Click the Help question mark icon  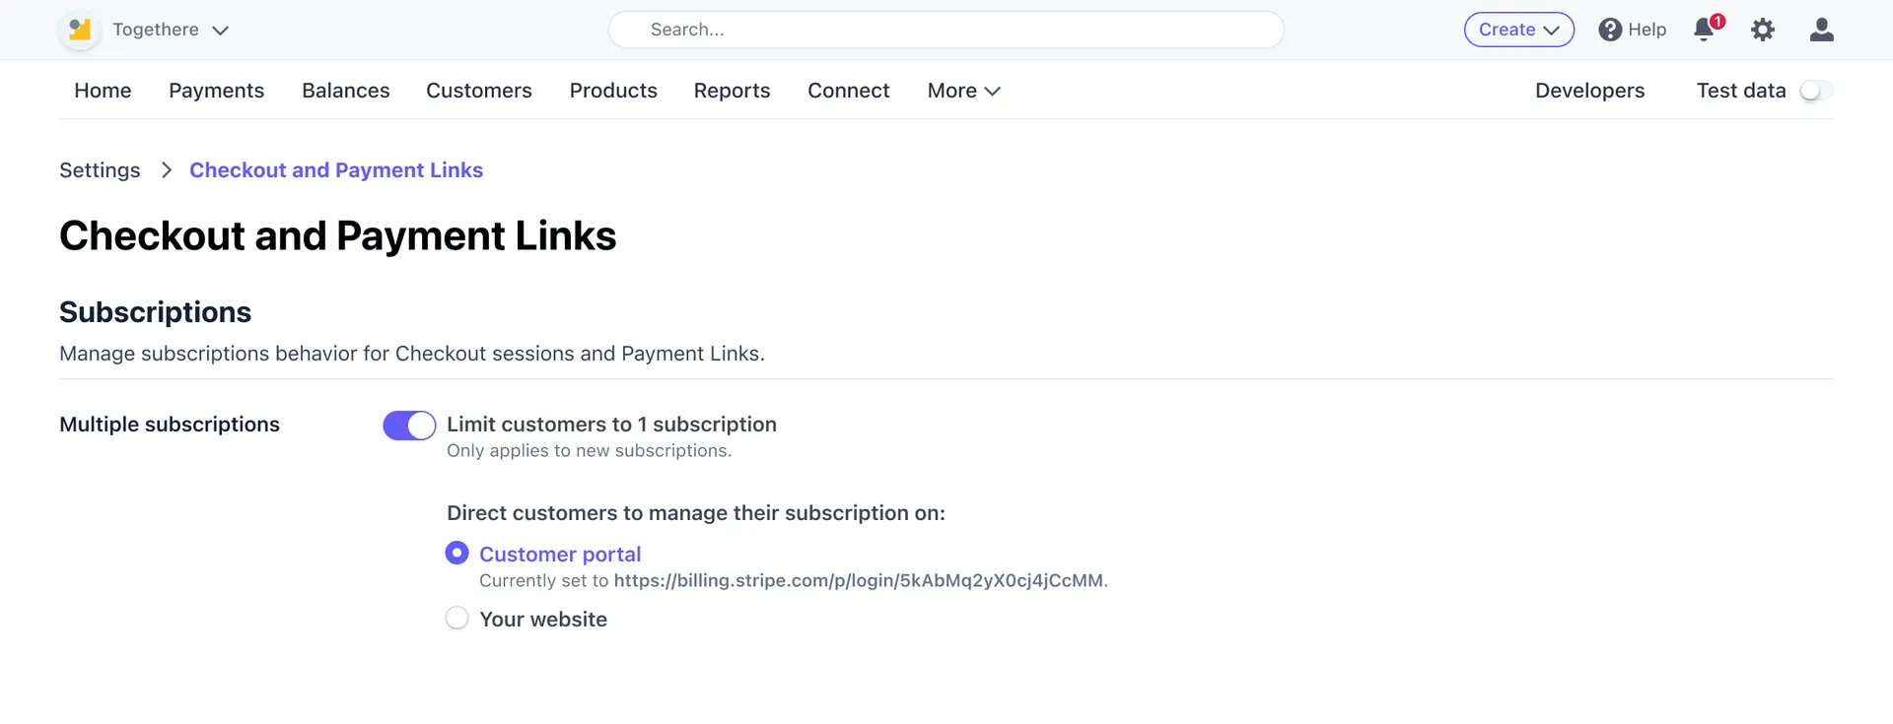click(1610, 30)
